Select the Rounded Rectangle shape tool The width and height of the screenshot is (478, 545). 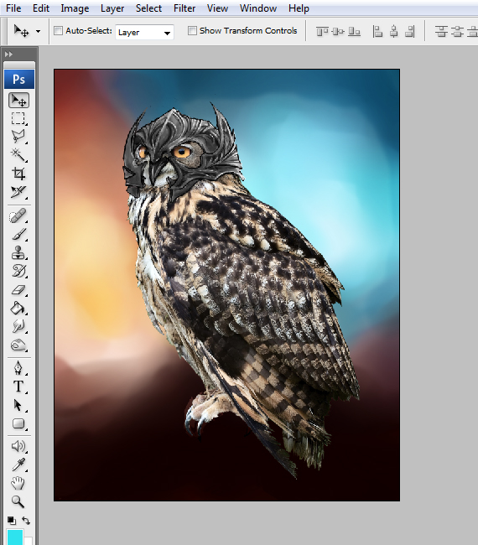tap(18, 423)
